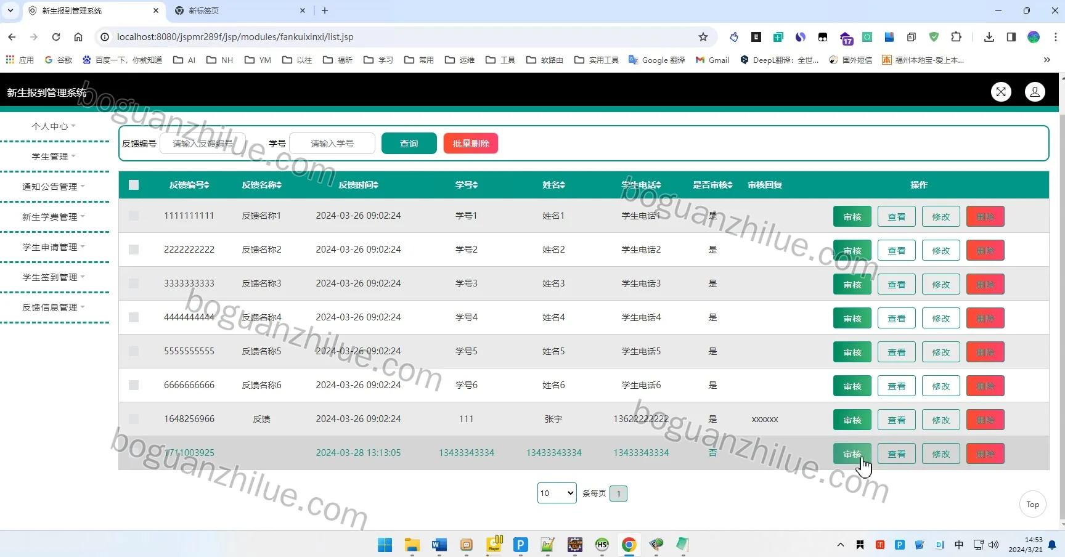The image size is (1065, 557).
Task: Sort by 学号 column header
Action: [467, 185]
